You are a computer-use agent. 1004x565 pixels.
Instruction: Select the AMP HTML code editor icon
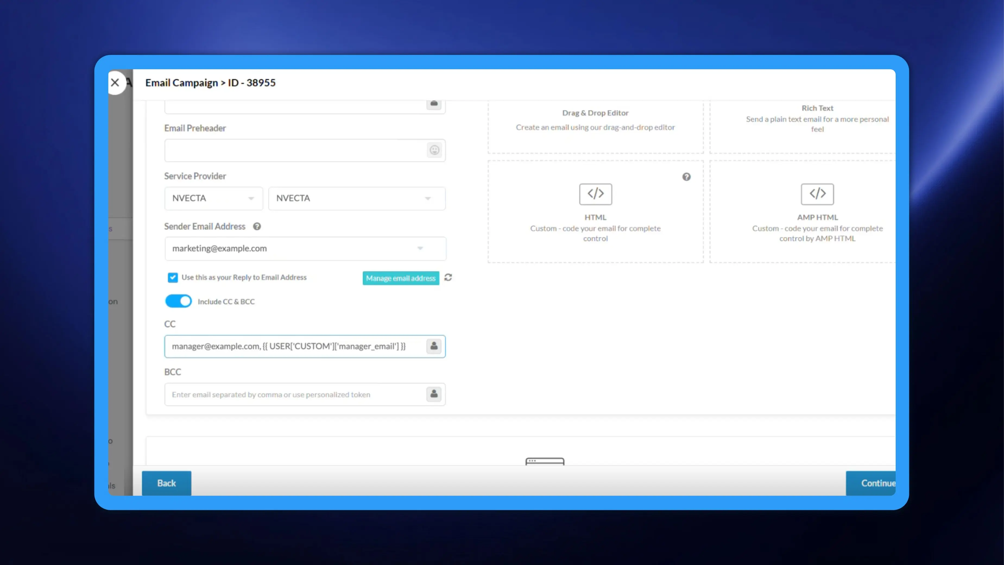point(817,194)
